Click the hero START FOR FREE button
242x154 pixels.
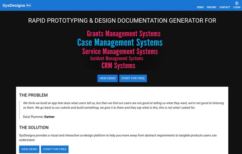tap(133, 78)
